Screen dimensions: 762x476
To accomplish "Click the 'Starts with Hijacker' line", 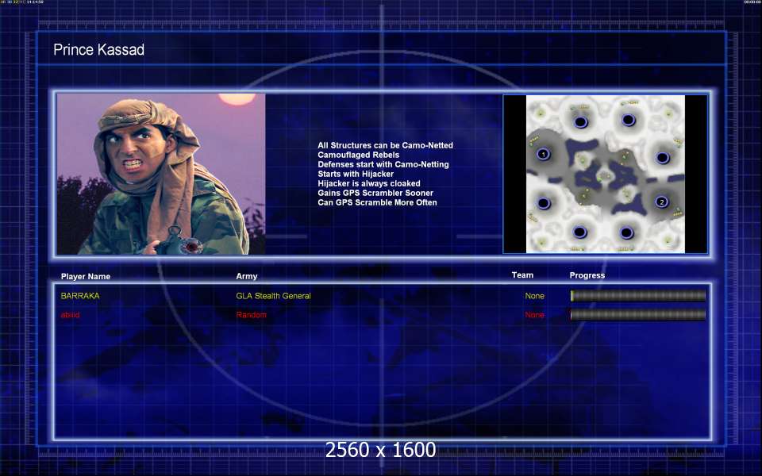I will pyautogui.click(x=356, y=174).
